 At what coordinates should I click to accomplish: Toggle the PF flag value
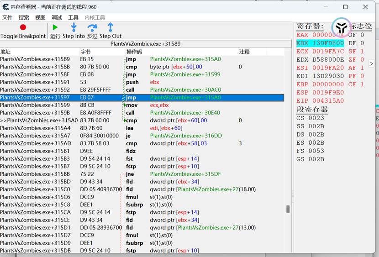tap(356, 76)
